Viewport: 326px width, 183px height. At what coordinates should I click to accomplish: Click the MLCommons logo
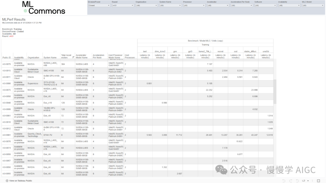point(43,8)
